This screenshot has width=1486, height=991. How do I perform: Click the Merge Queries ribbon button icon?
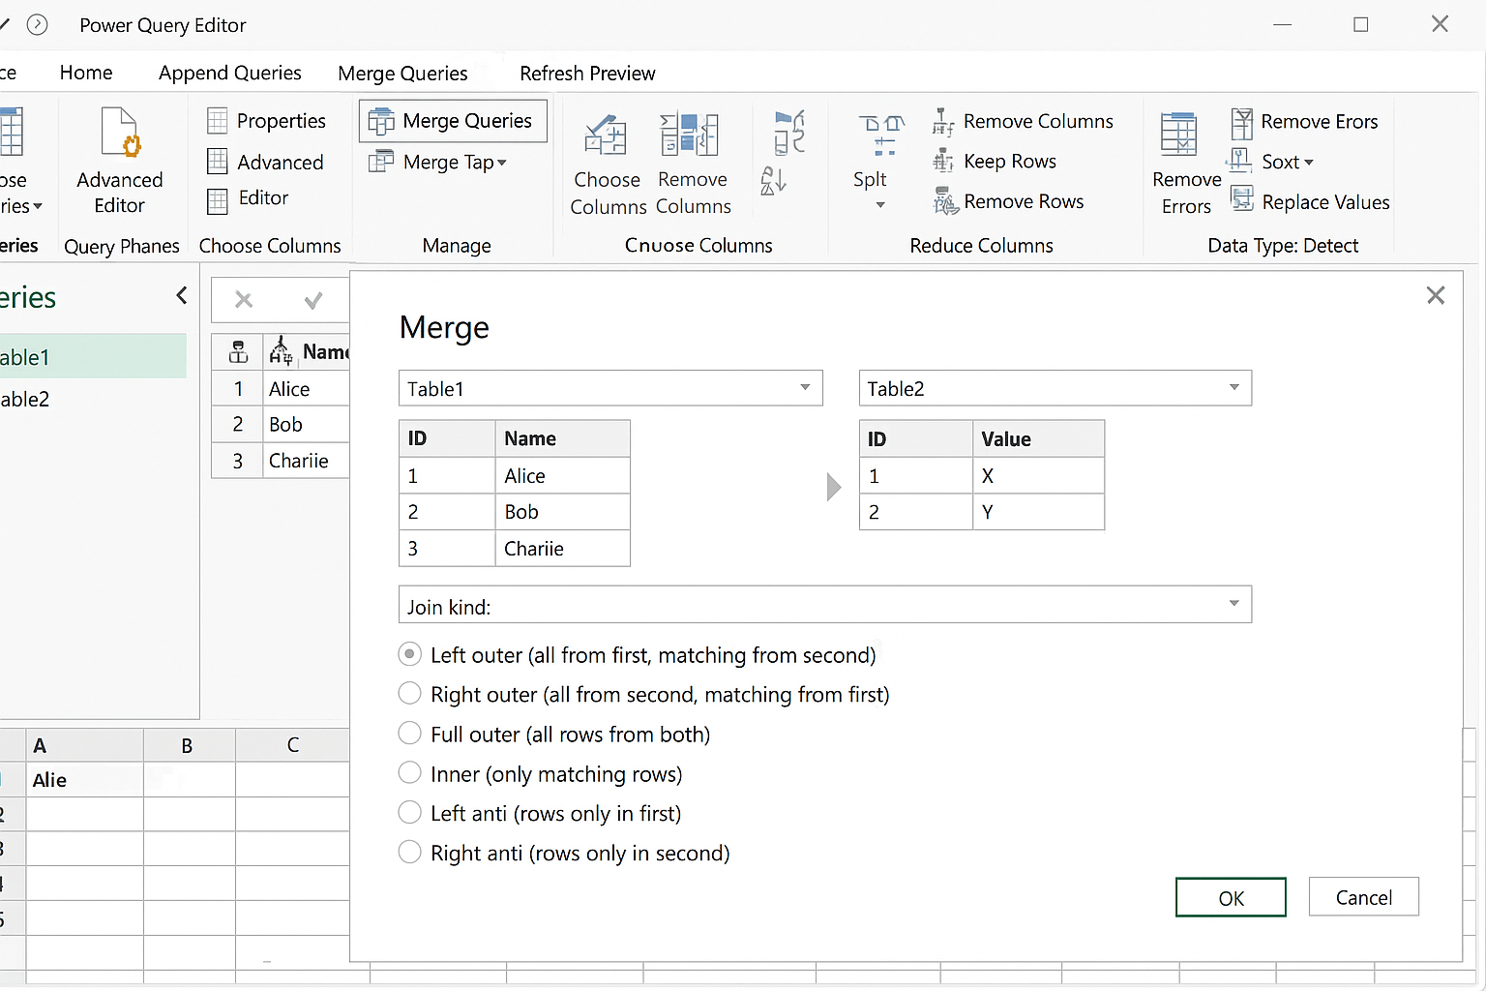[381, 121]
